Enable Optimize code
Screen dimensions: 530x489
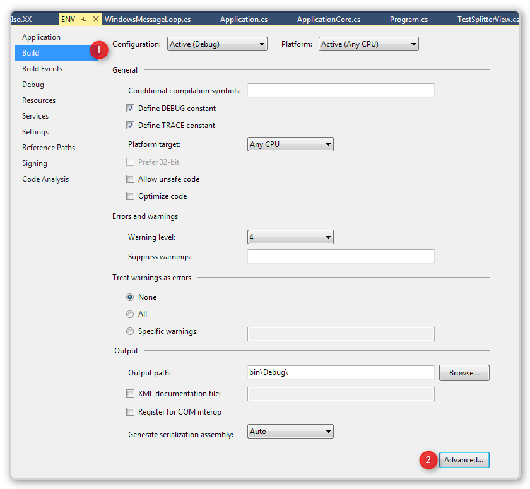130,196
